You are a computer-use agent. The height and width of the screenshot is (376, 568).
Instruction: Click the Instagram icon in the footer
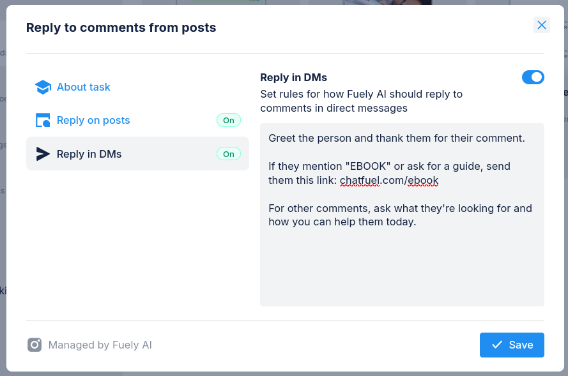(35, 345)
